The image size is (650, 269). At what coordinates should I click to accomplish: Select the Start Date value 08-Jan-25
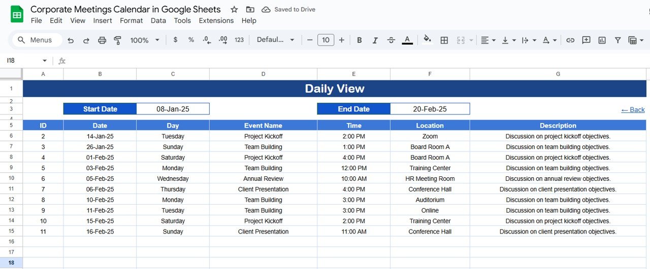173,109
